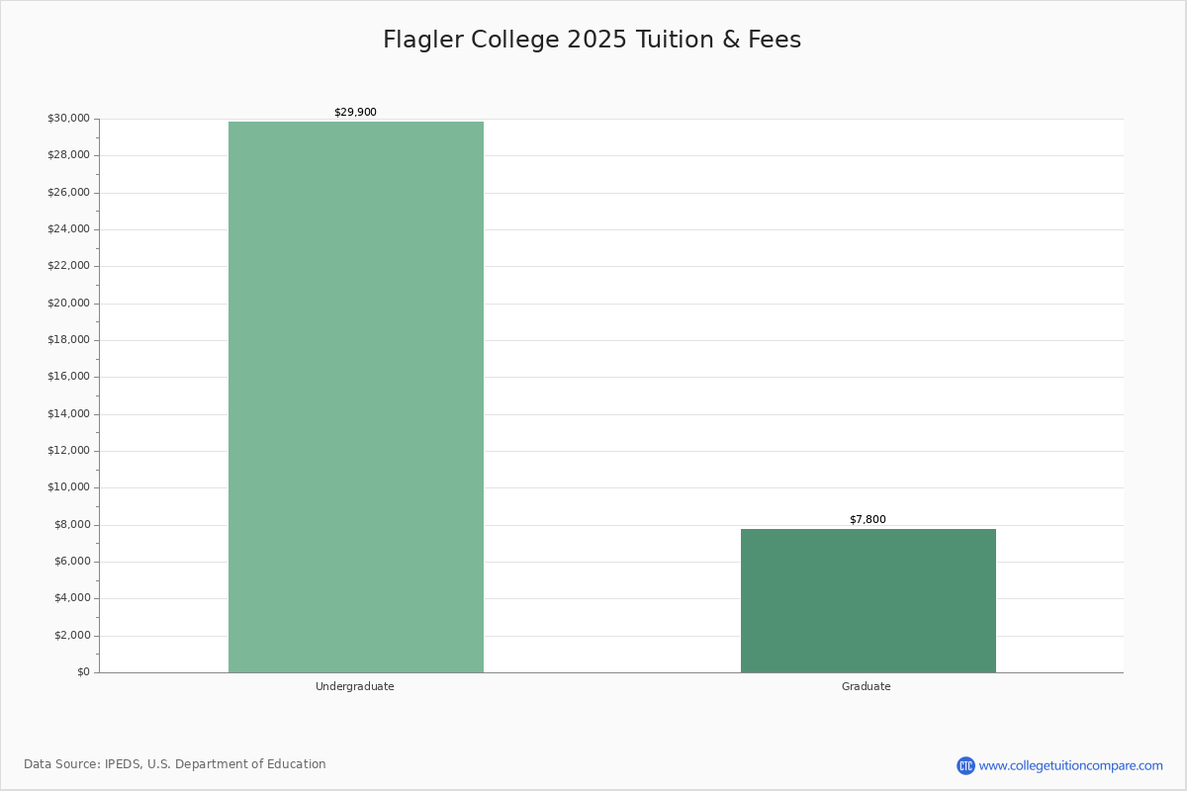The image size is (1187, 791).
Task: Click the light green Undergraduate bar
Action: point(356,396)
